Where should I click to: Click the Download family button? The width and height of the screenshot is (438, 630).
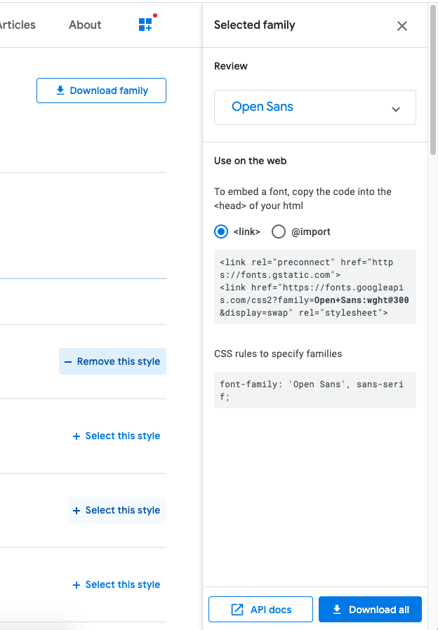[x=101, y=91]
